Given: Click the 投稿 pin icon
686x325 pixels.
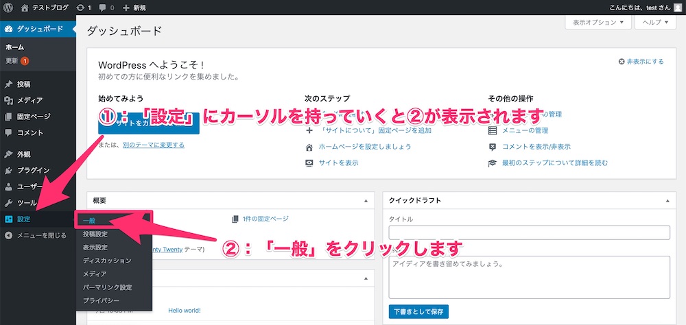Looking at the screenshot, I should (x=9, y=84).
